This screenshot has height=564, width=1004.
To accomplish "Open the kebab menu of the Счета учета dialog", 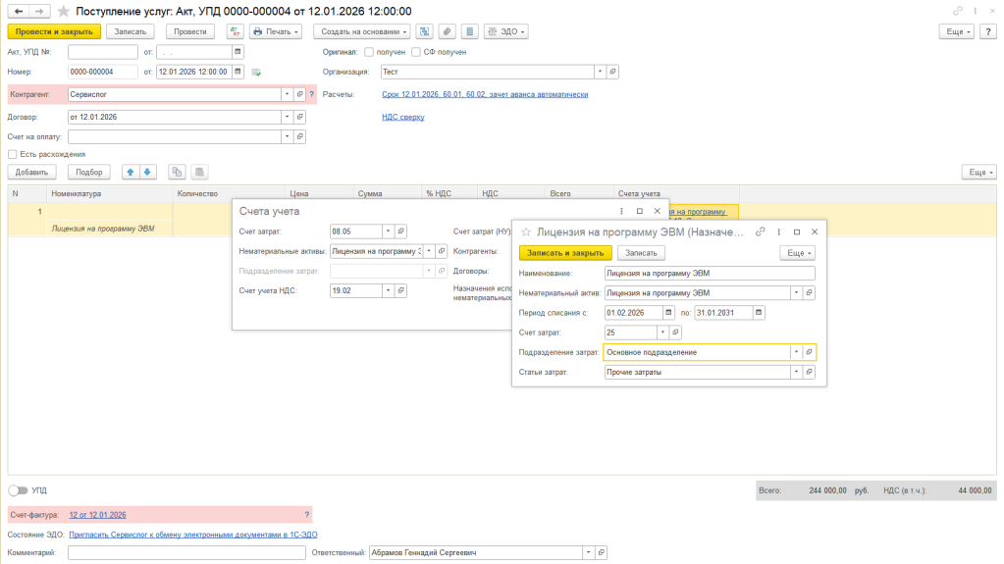I will pos(621,211).
